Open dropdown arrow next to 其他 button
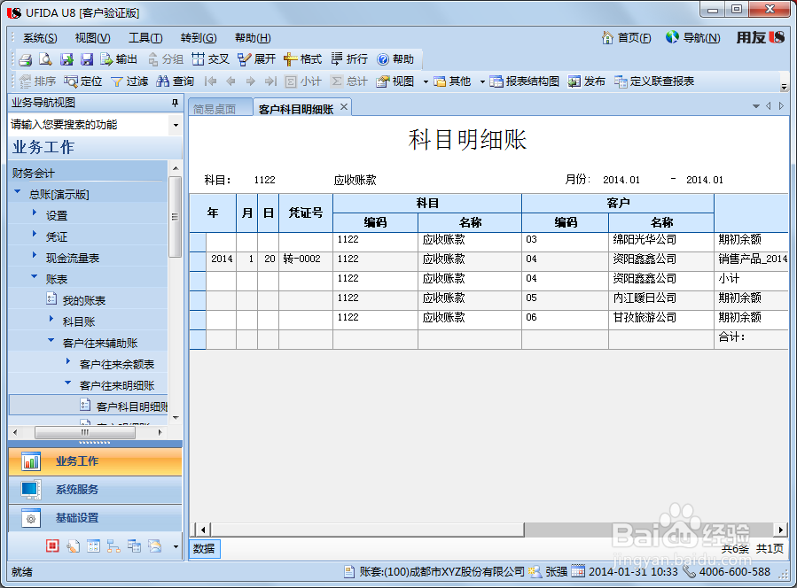The height and width of the screenshot is (588, 797). tap(482, 81)
